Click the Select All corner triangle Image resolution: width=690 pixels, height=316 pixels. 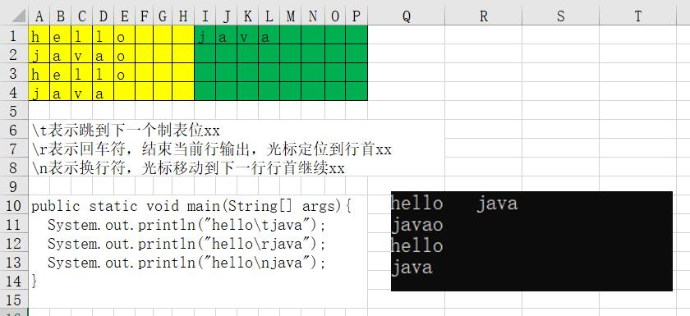18,16
